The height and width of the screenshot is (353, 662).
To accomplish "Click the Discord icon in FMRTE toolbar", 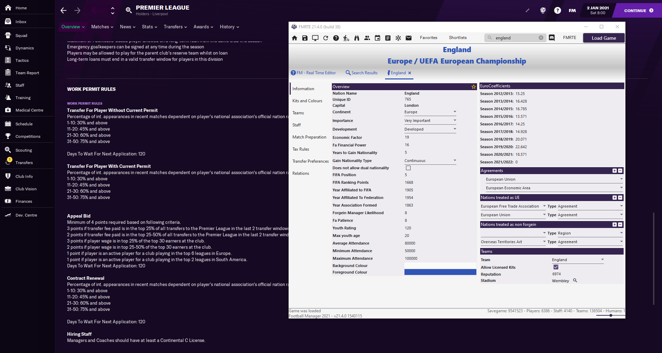I will 552,38.
